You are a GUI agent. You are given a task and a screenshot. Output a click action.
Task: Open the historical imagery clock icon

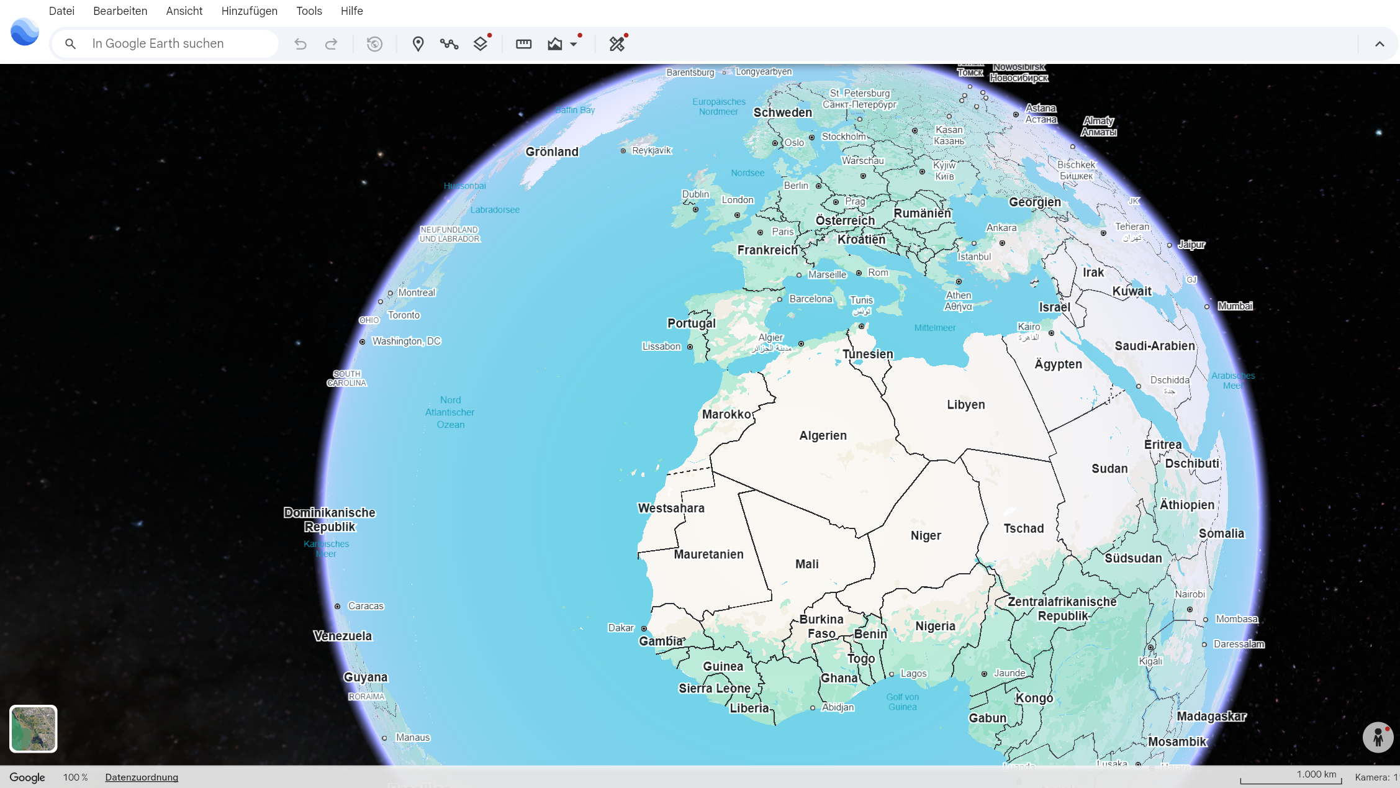pyautogui.click(x=374, y=44)
